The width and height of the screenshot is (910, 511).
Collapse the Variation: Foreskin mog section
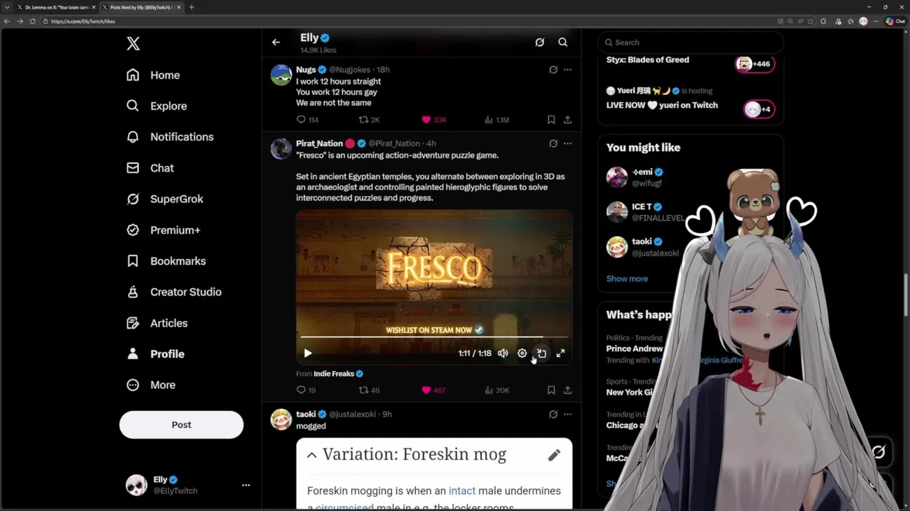point(311,455)
